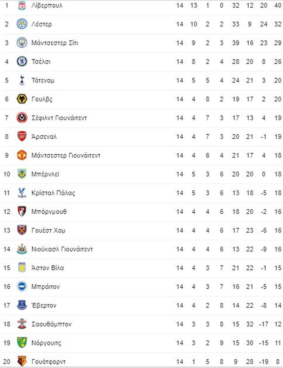The image size is (283, 368).
Task: Select the Norwich canary crest
Action: pyautogui.click(x=22, y=343)
